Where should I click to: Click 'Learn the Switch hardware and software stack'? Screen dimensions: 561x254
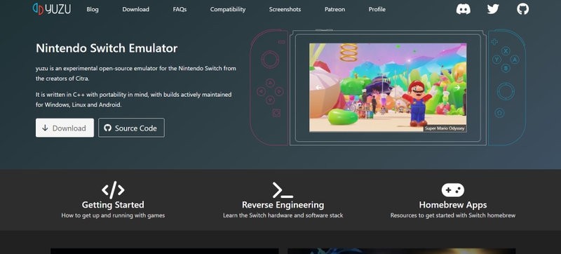[x=283, y=215]
